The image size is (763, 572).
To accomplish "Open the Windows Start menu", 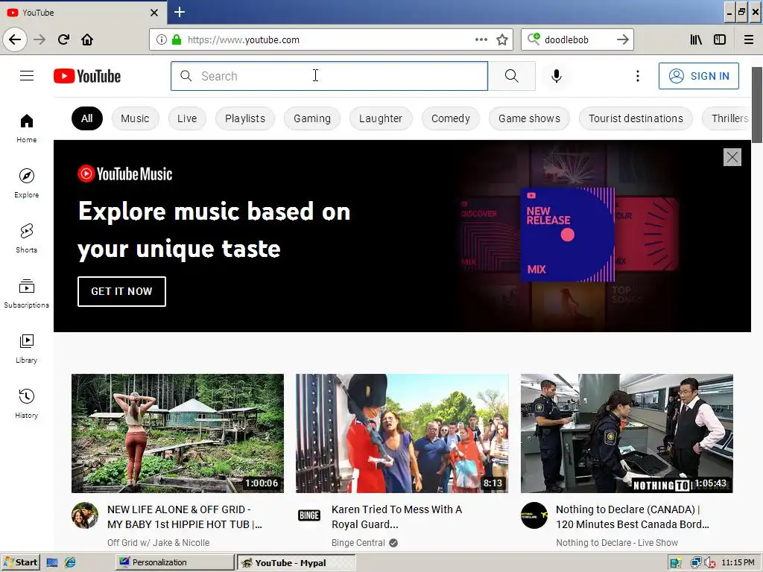I will click(x=20, y=562).
